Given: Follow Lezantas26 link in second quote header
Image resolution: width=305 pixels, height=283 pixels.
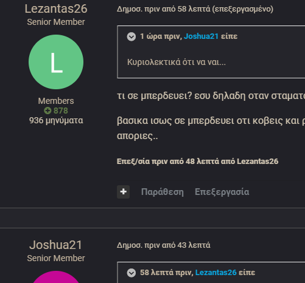Looking at the screenshot, I should tap(216, 273).
